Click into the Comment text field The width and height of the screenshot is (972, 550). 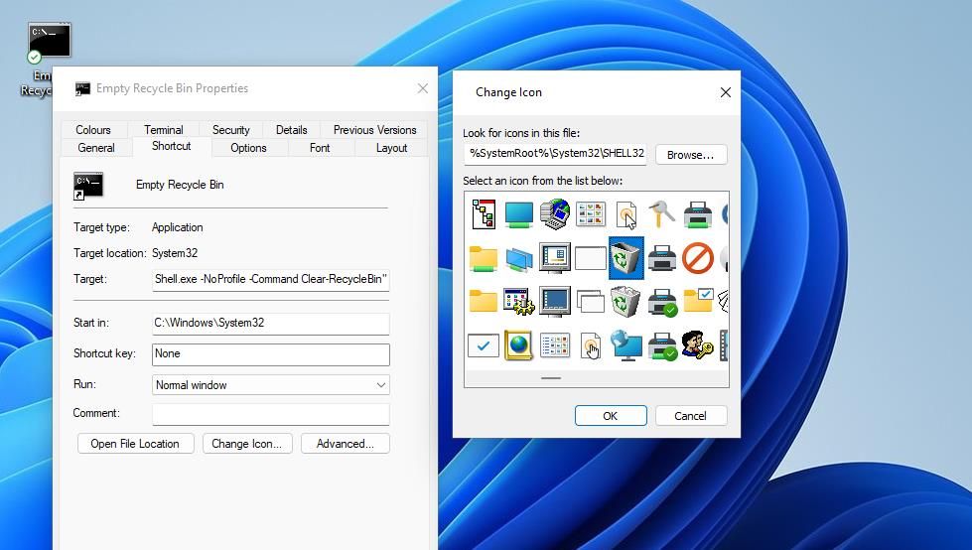(x=270, y=414)
